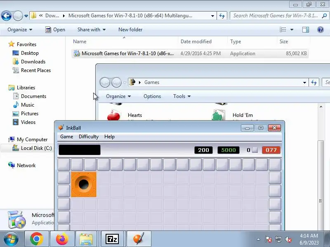Click the Games location in the Games window address bar
This screenshot has height=247, width=330.
152,82
